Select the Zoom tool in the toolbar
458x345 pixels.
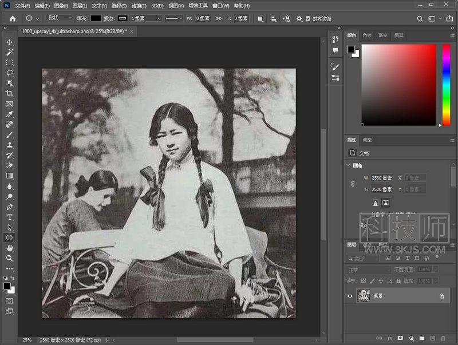[x=9, y=258]
